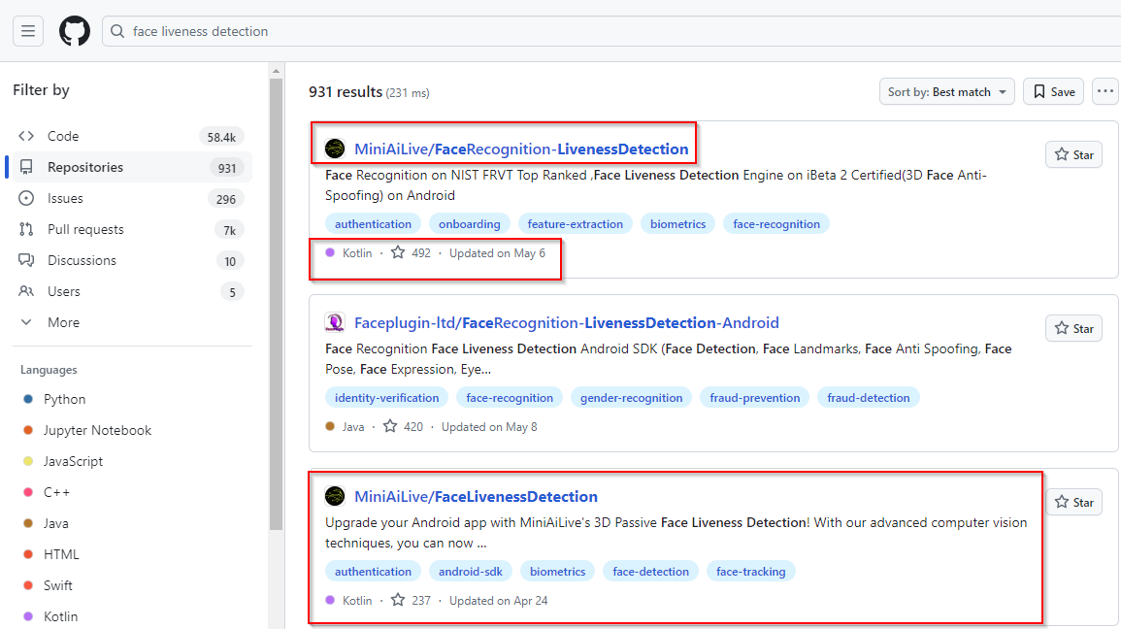Select the fraud-detection topic tag

[869, 397]
